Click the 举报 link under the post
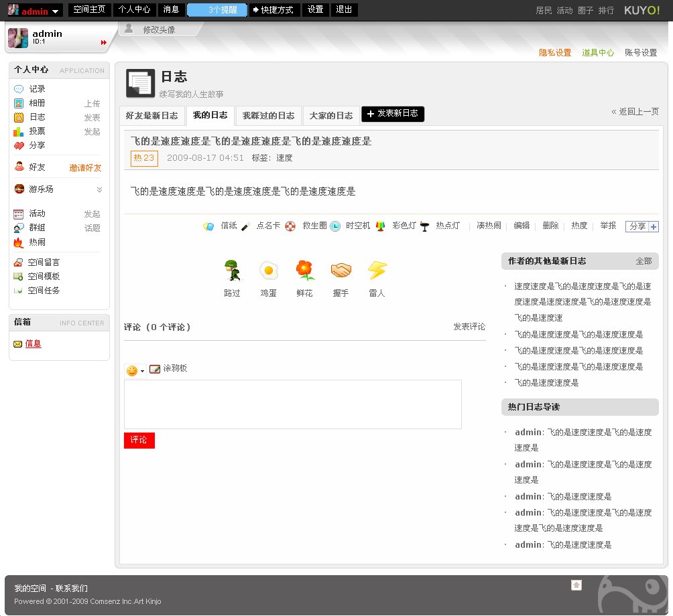Viewport: 673px width, 616px height. point(608,226)
